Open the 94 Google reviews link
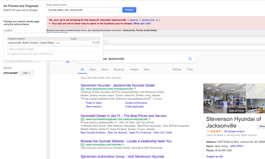The height and width of the screenshot is (159, 265). 234,131
